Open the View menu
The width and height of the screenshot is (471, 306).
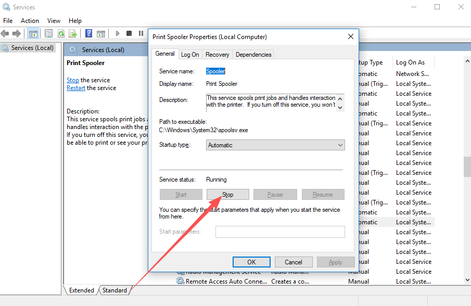click(54, 21)
